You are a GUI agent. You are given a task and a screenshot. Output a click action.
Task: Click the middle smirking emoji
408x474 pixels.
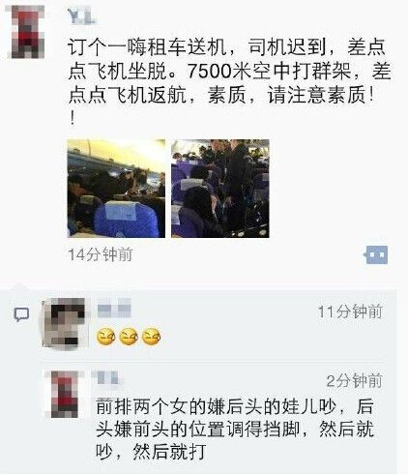[129, 337]
